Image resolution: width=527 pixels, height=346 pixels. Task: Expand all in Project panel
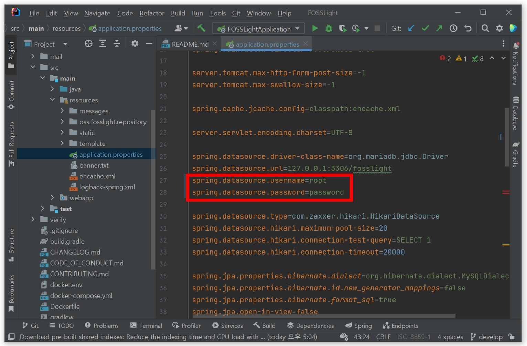pos(103,44)
